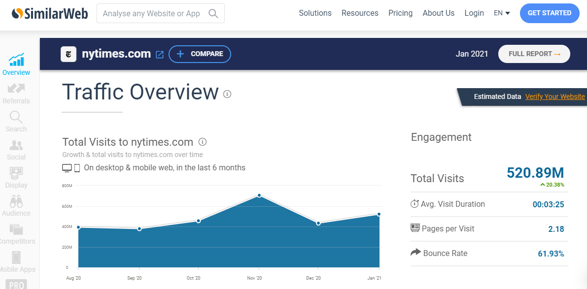Open the Competitors sidebar section
Viewport: 587px width, 289px height.
[16, 234]
